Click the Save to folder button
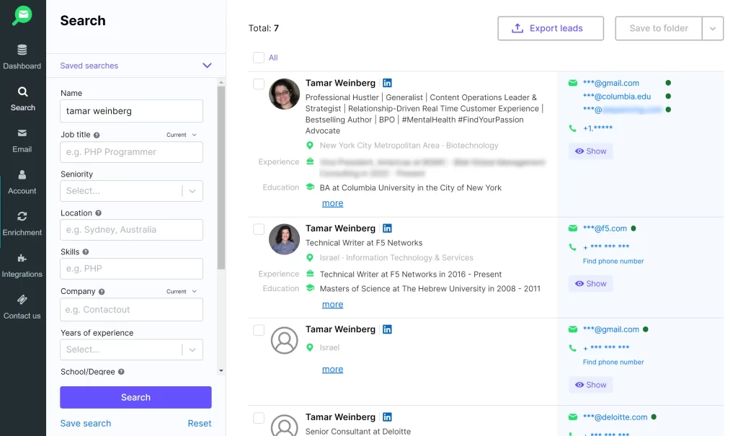This screenshot has height=436, width=738. 659,28
